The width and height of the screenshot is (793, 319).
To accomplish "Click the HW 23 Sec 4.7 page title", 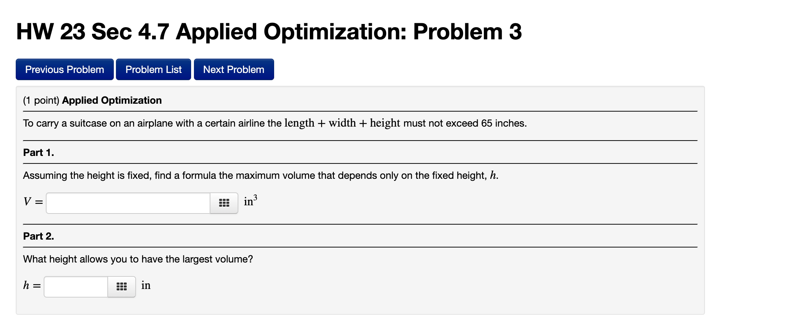I will 269,32.
